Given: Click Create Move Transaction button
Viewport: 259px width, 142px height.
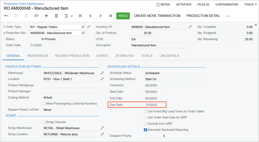Looking at the screenshot, I should pyautogui.click(x=157, y=16).
